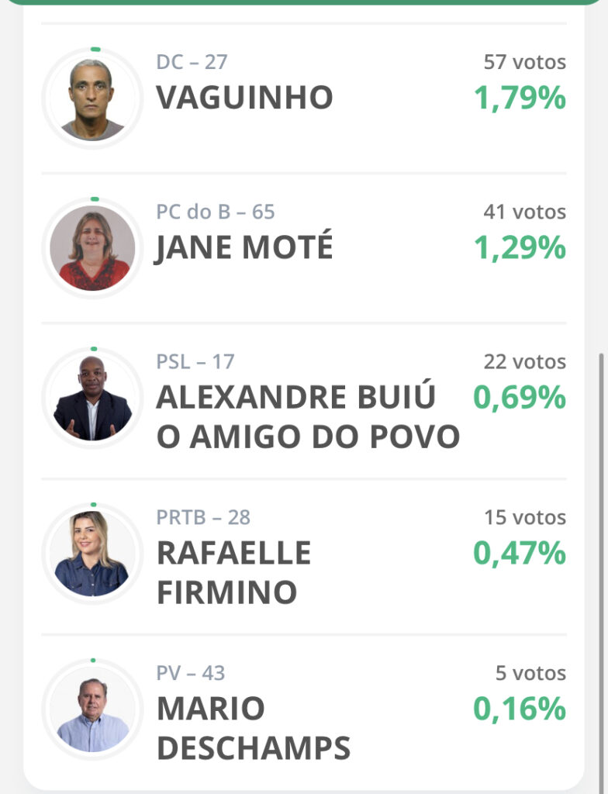
Task: Open Mario Deschamps' candidate photo
Action: coord(93,709)
